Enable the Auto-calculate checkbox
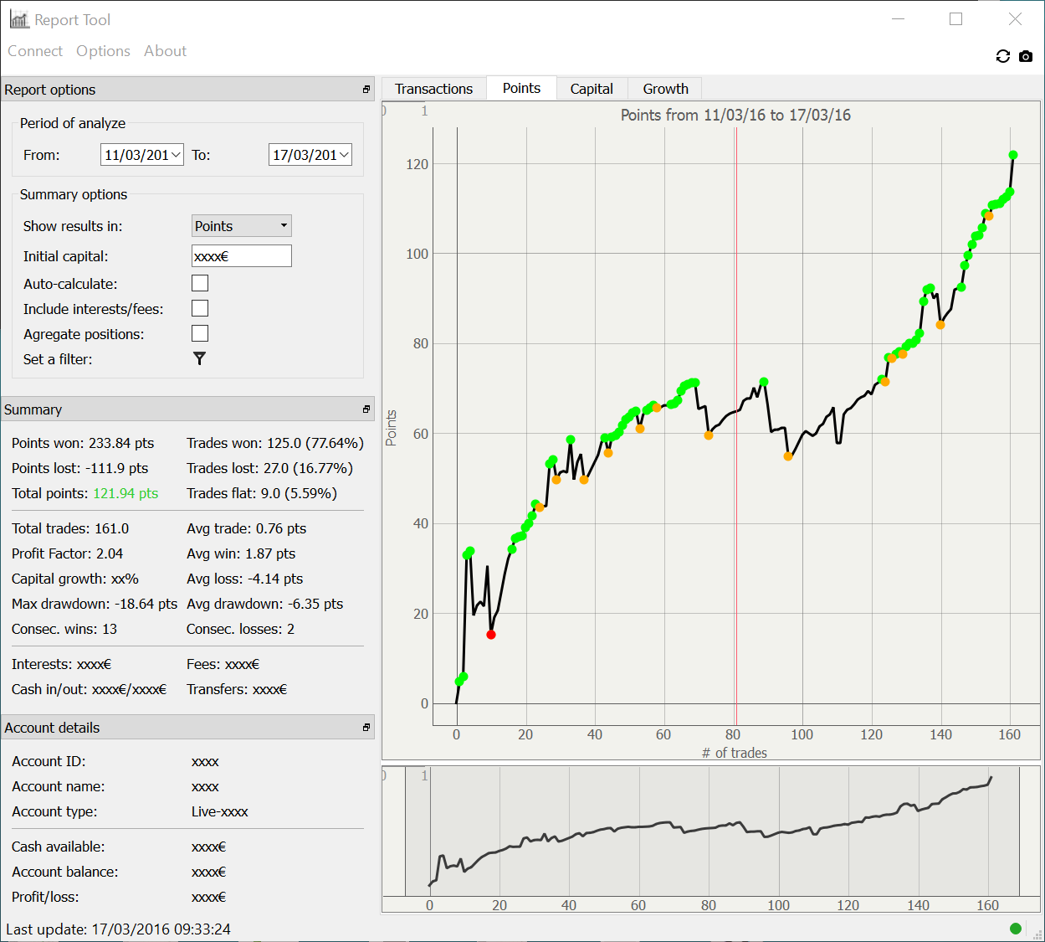This screenshot has width=1045, height=942. [200, 284]
